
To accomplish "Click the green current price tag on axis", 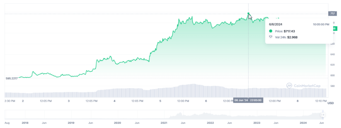I will pos(334,29).
